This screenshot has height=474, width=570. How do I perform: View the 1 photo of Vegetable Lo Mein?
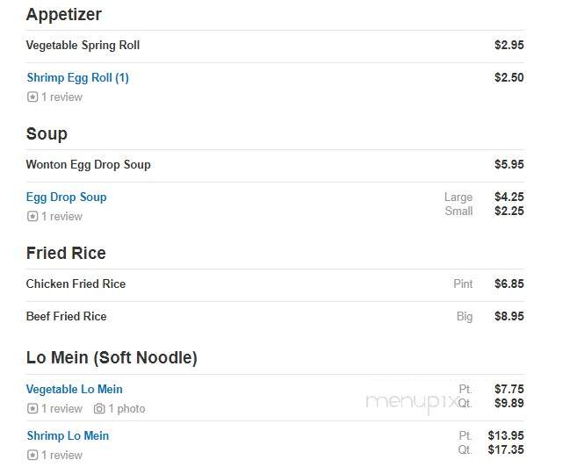tap(126, 409)
